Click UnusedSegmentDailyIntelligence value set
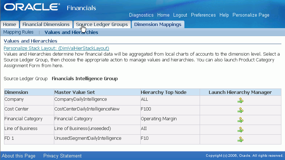The image size is (285, 160). click(88, 138)
